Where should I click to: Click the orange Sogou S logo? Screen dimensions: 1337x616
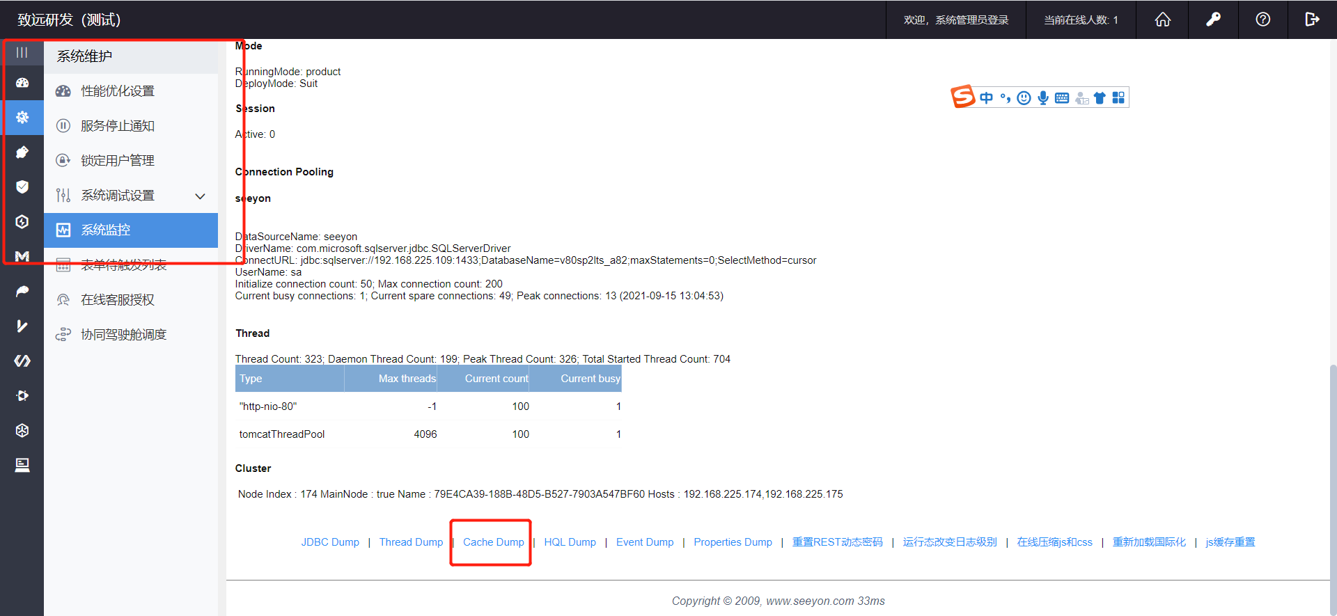[x=963, y=97]
